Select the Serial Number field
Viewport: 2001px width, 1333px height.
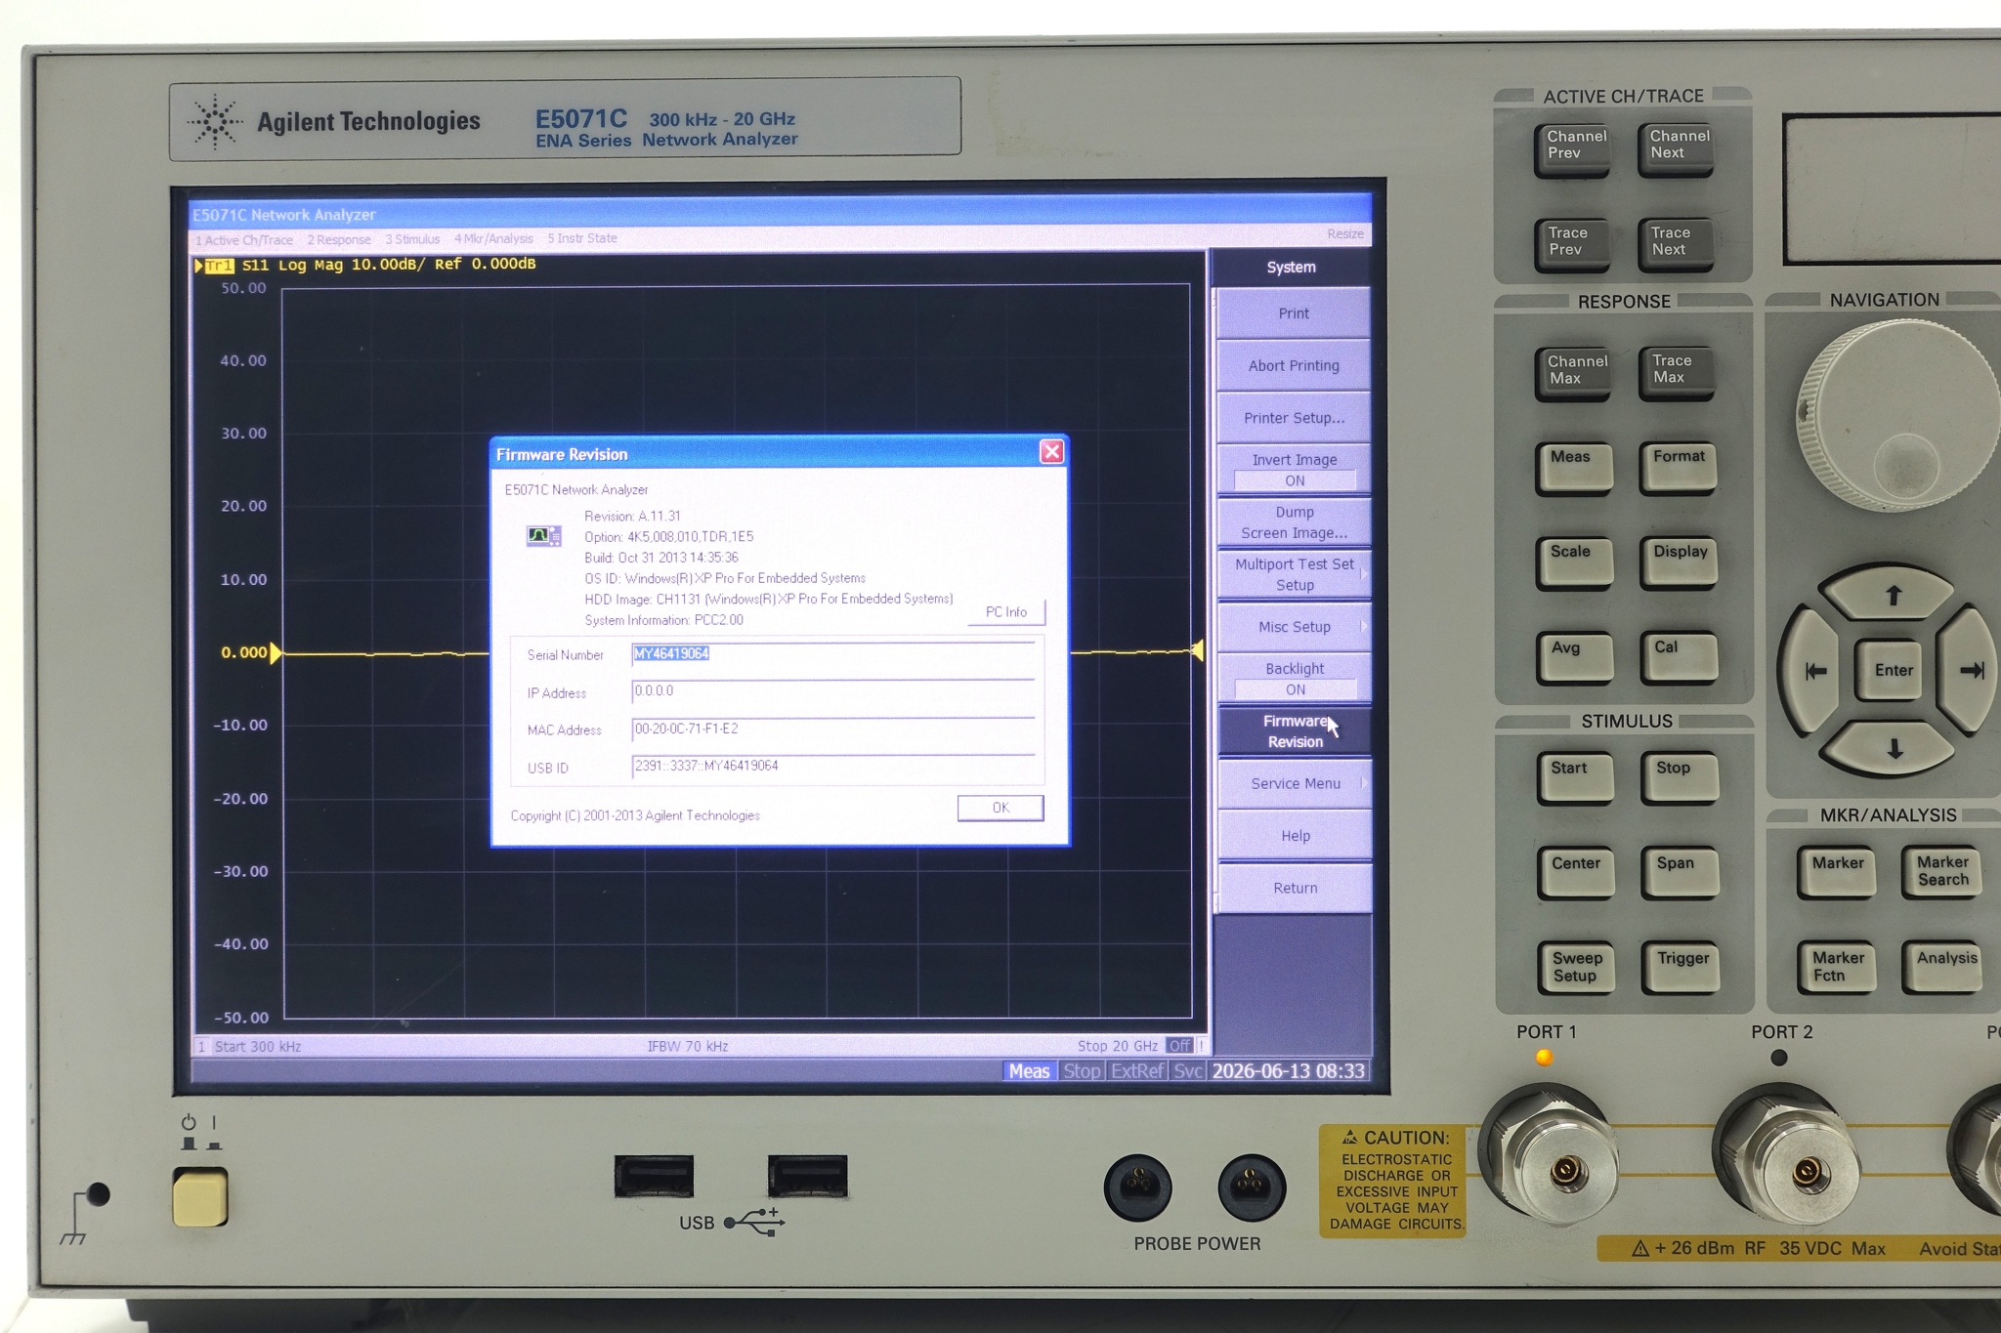tap(833, 654)
